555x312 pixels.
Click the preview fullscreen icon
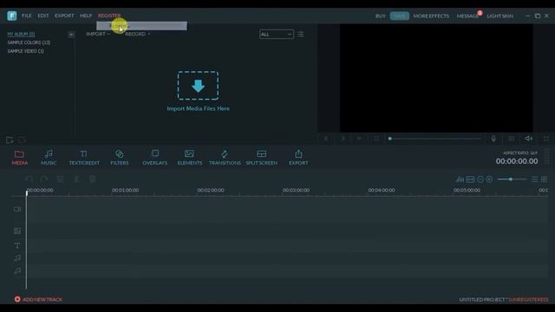pyautogui.click(x=546, y=139)
